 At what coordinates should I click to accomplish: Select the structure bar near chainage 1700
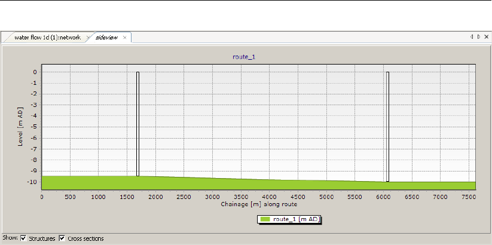pyautogui.click(x=137, y=124)
